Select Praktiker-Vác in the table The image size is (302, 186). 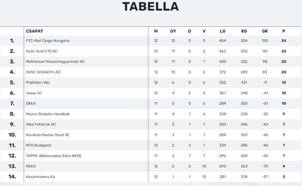[x=38, y=82]
